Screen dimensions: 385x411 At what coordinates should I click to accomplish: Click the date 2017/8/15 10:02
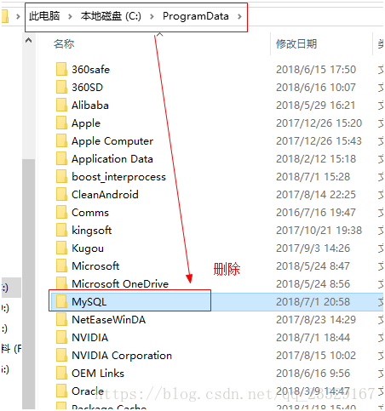(x=316, y=356)
